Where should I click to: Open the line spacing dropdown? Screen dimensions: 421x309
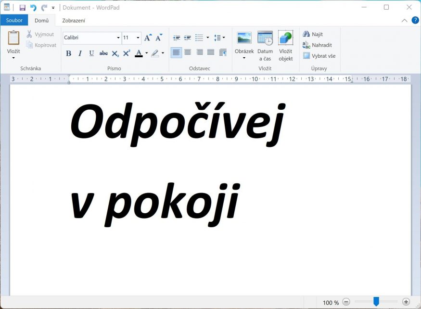tap(219, 38)
